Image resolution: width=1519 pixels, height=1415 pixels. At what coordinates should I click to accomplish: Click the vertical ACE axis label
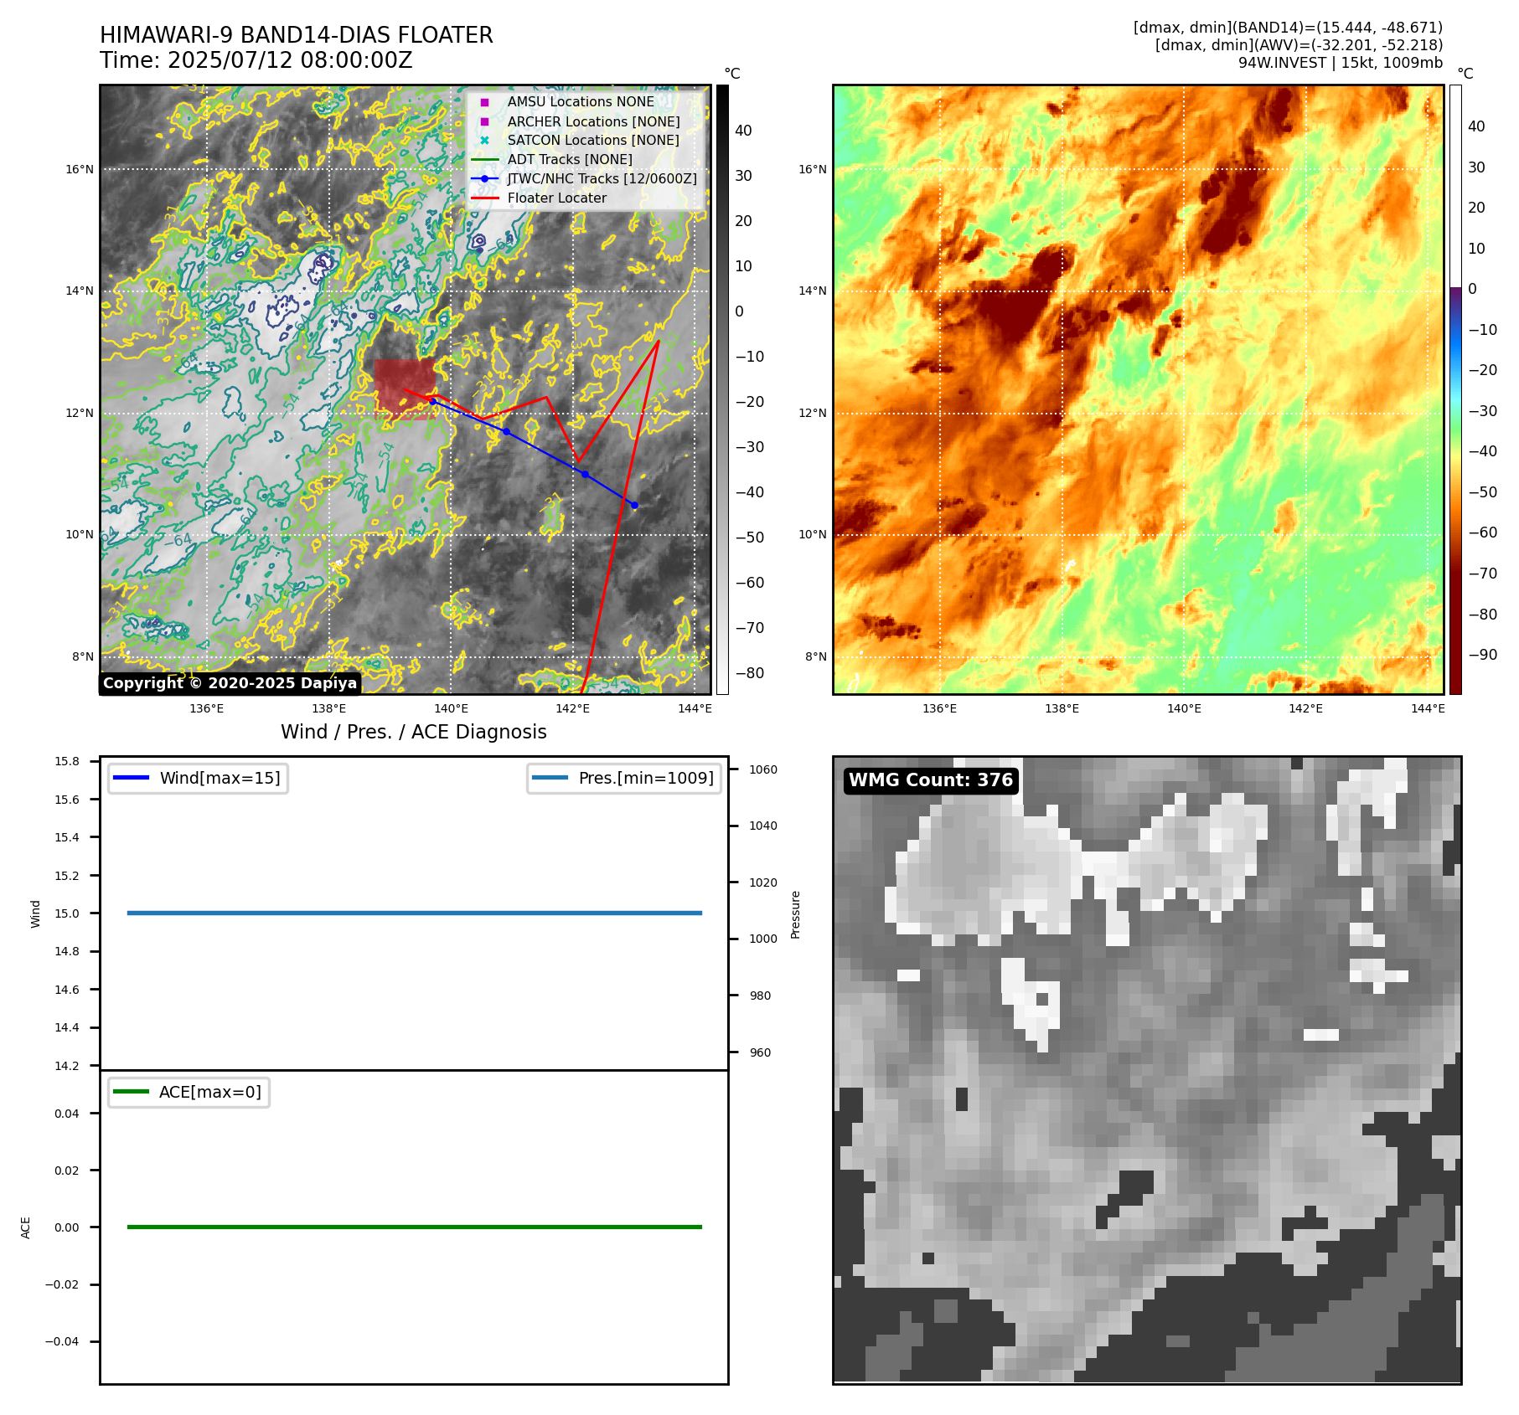click(26, 1227)
